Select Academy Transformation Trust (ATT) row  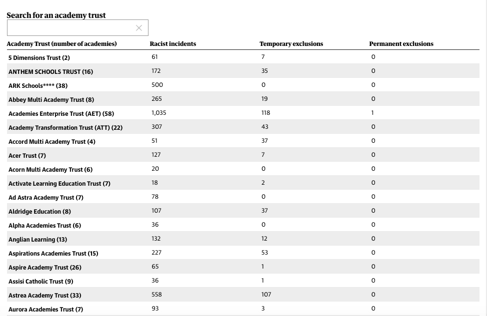pos(243,127)
